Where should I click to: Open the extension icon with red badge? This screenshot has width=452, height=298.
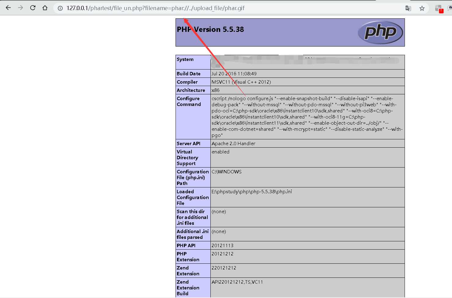439,9
